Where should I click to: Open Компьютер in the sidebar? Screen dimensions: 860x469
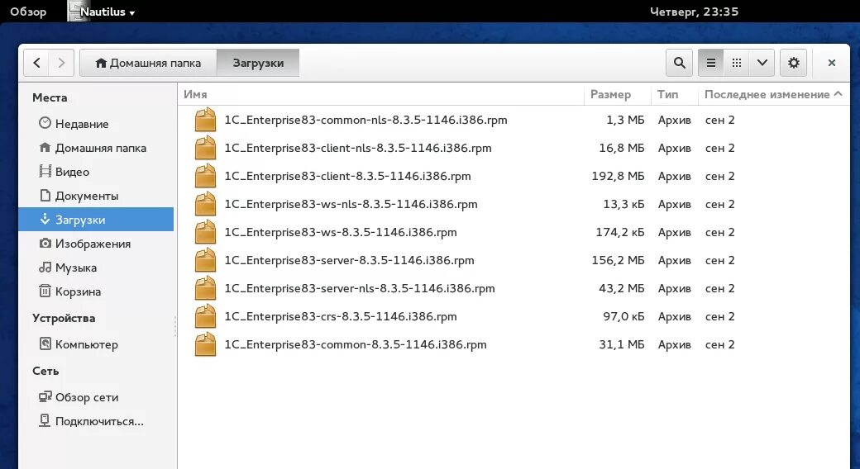[x=96, y=344]
